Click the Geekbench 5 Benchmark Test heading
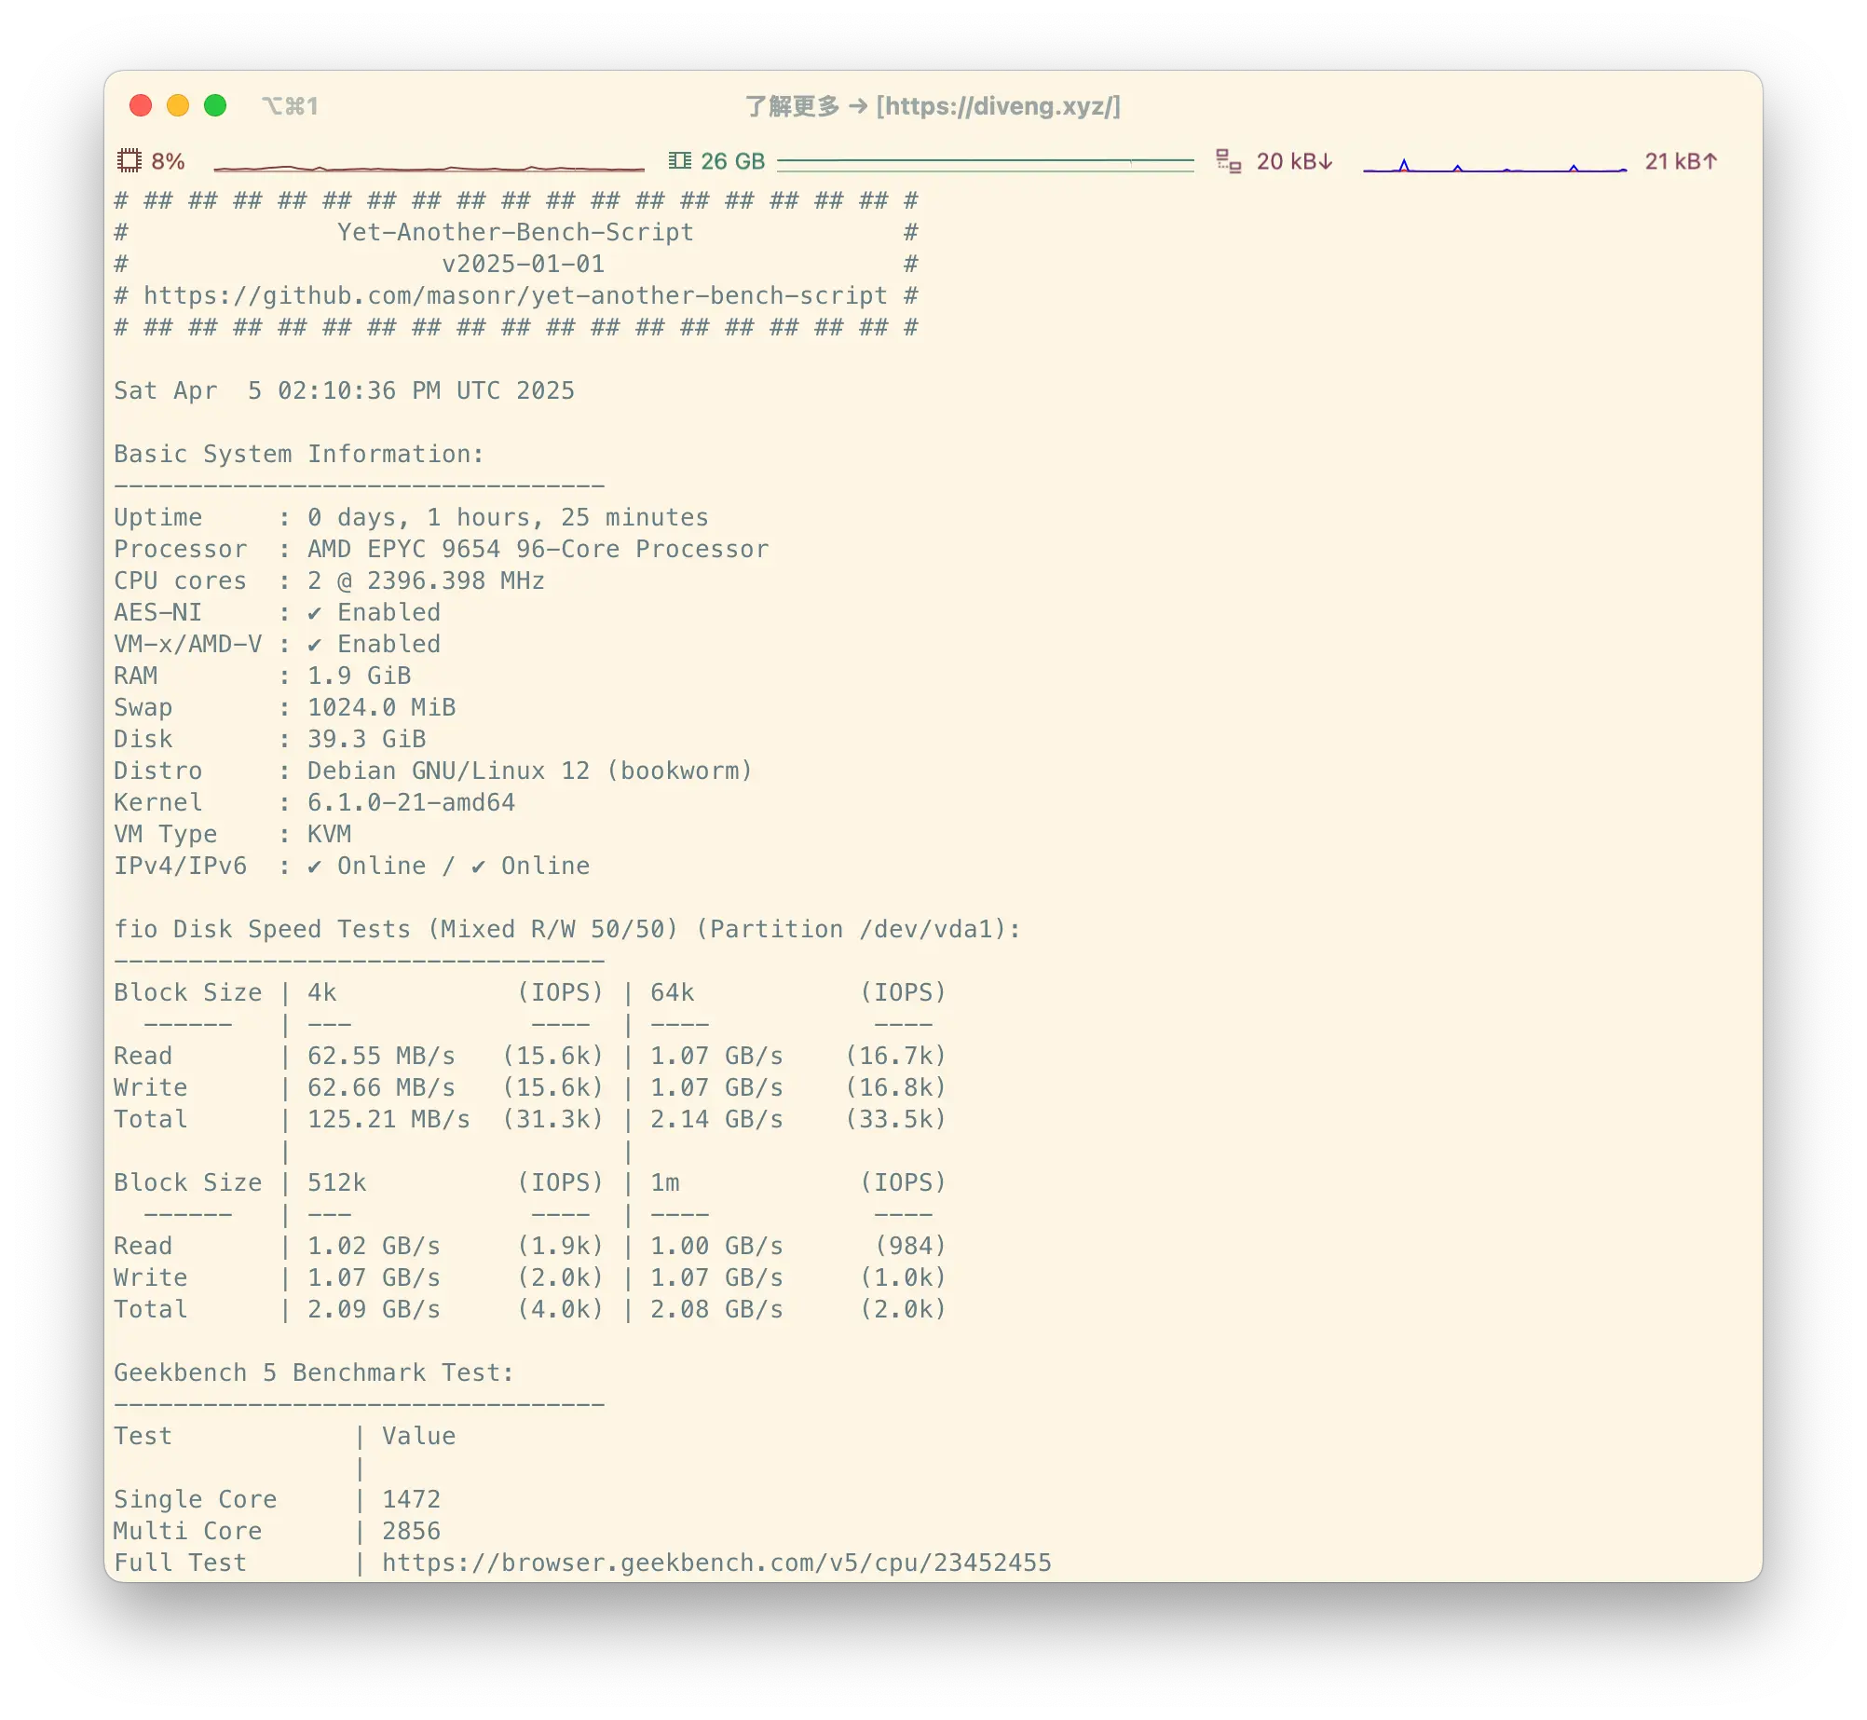The image size is (1867, 1720). point(314,1372)
